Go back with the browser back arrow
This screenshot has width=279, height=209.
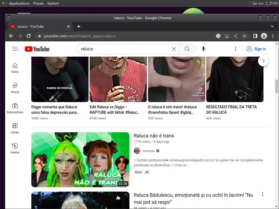pyautogui.click(x=11, y=36)
